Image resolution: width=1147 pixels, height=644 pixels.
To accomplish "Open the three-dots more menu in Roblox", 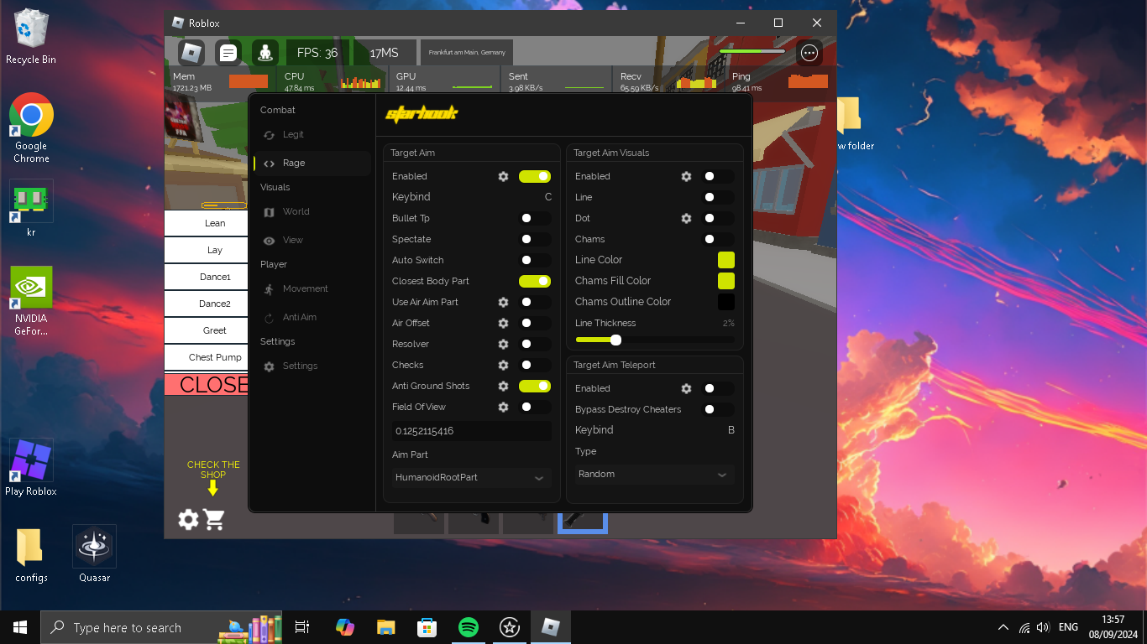I will coord(809,53).
